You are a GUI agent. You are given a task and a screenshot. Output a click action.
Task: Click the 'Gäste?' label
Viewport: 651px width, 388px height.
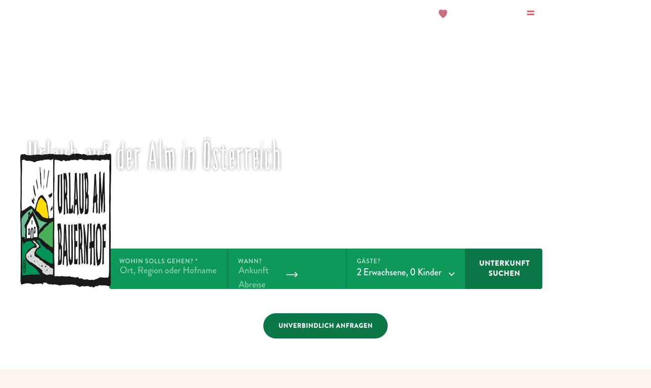(368, 261)
